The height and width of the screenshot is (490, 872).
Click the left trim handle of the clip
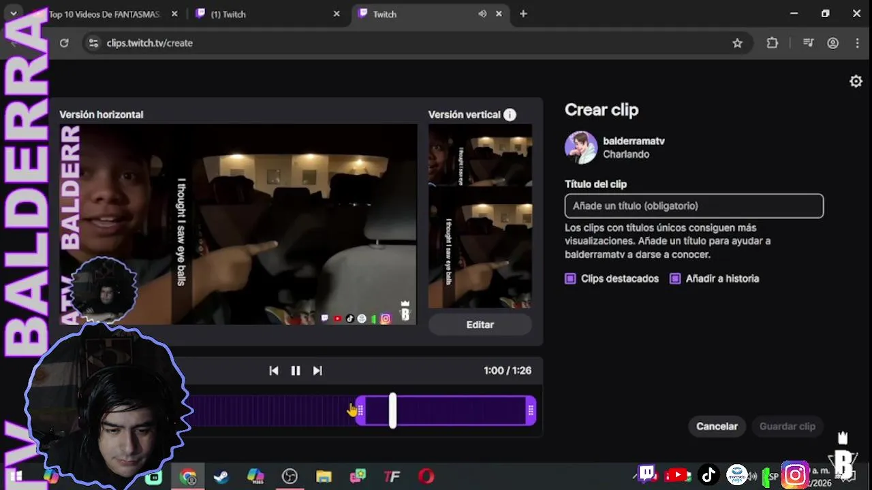click(360, 410)
